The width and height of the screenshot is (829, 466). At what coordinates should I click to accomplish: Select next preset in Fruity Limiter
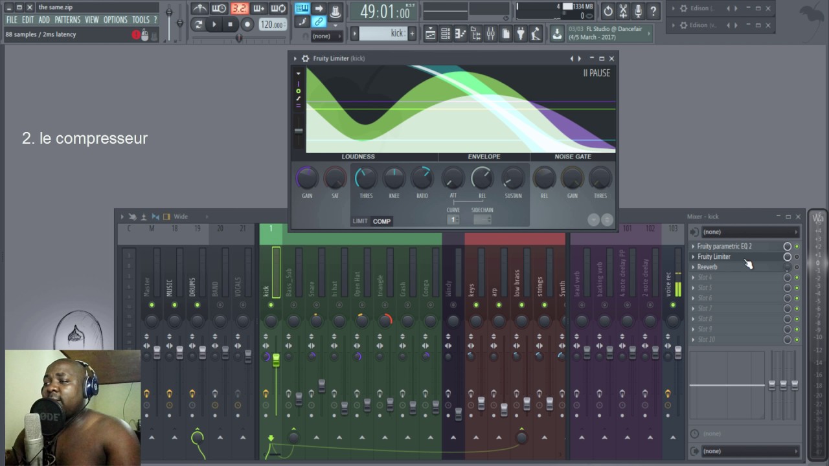pyautogui.click(x=580, y=58)
